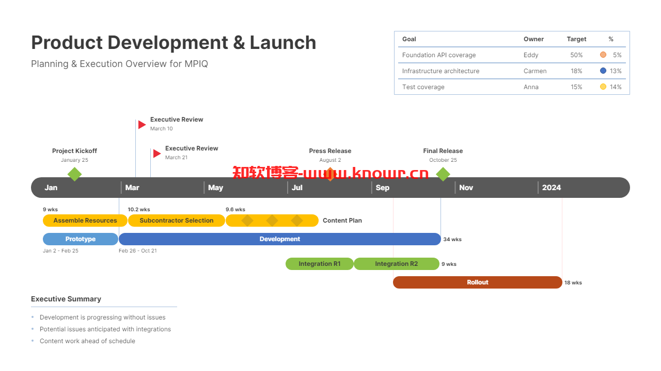Image resolution: width=661 pixels, height=371 pixels.
Task: Select the blue Development bar
Action: coord(280,239)
